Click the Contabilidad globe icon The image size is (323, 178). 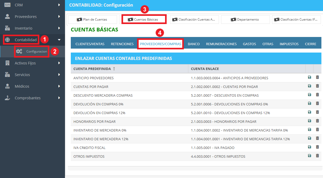8,40
